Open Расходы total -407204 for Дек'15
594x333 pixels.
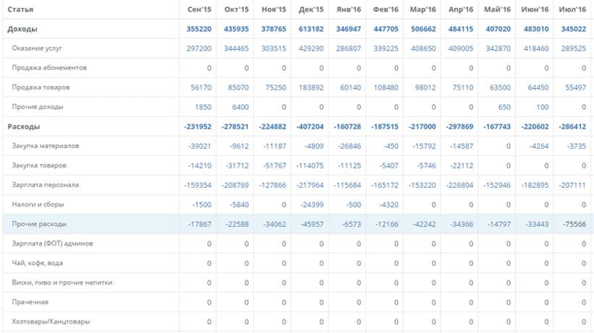tap(310, 126)
